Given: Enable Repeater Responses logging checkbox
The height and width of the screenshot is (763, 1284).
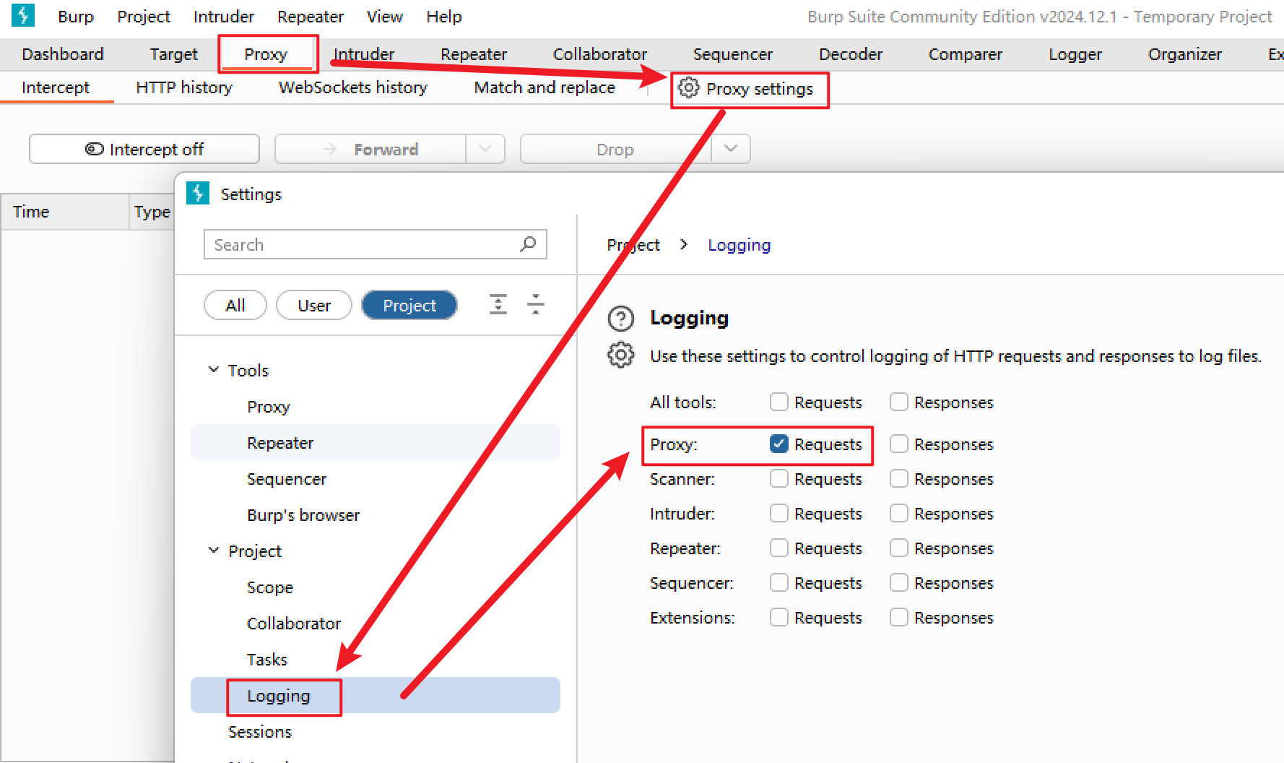Looking at the screenshot, I should pos(898,548).
